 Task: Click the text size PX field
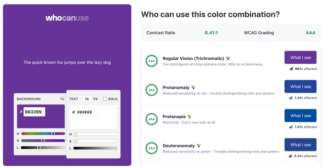[86, 99]
